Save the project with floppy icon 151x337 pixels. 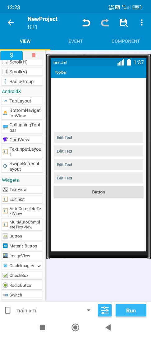pyautogui.click(x=123, y=22)
